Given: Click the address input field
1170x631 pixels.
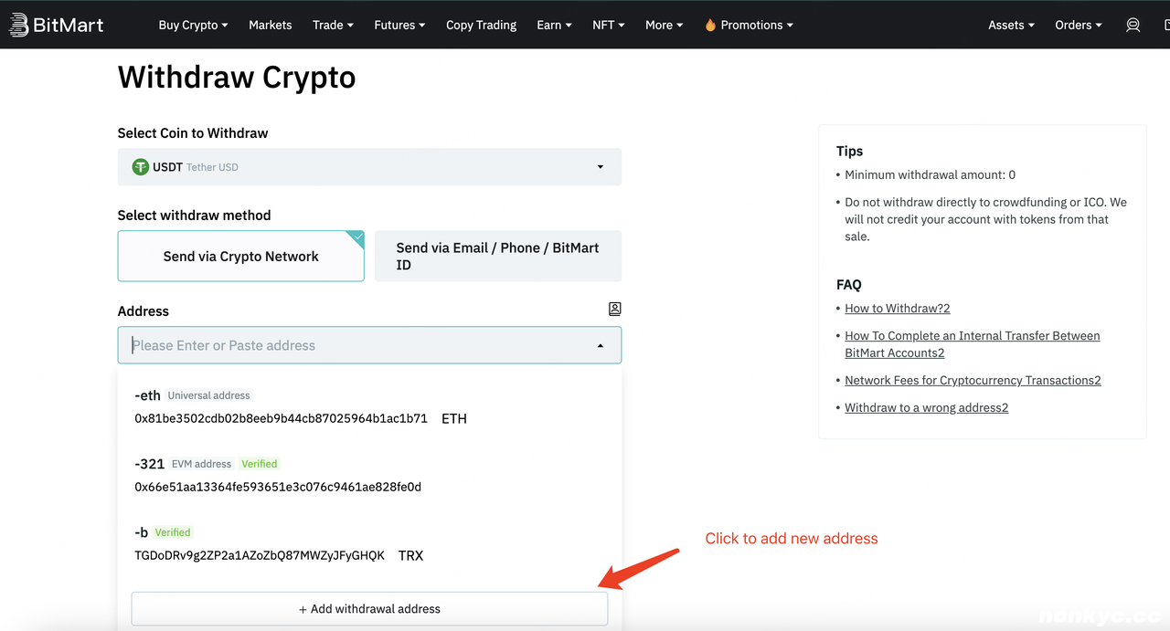Looking at the screenshot, I should click(x=356, y=346).
